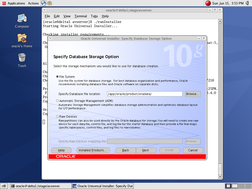Open the terminal File menu
Screen dimensions: 252x189
tap(47, 16)
